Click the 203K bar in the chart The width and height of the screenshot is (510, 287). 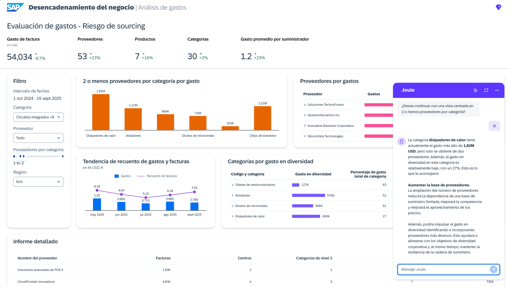230,128
